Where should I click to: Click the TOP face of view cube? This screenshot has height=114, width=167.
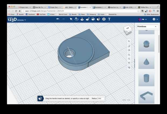coord(127,28)
